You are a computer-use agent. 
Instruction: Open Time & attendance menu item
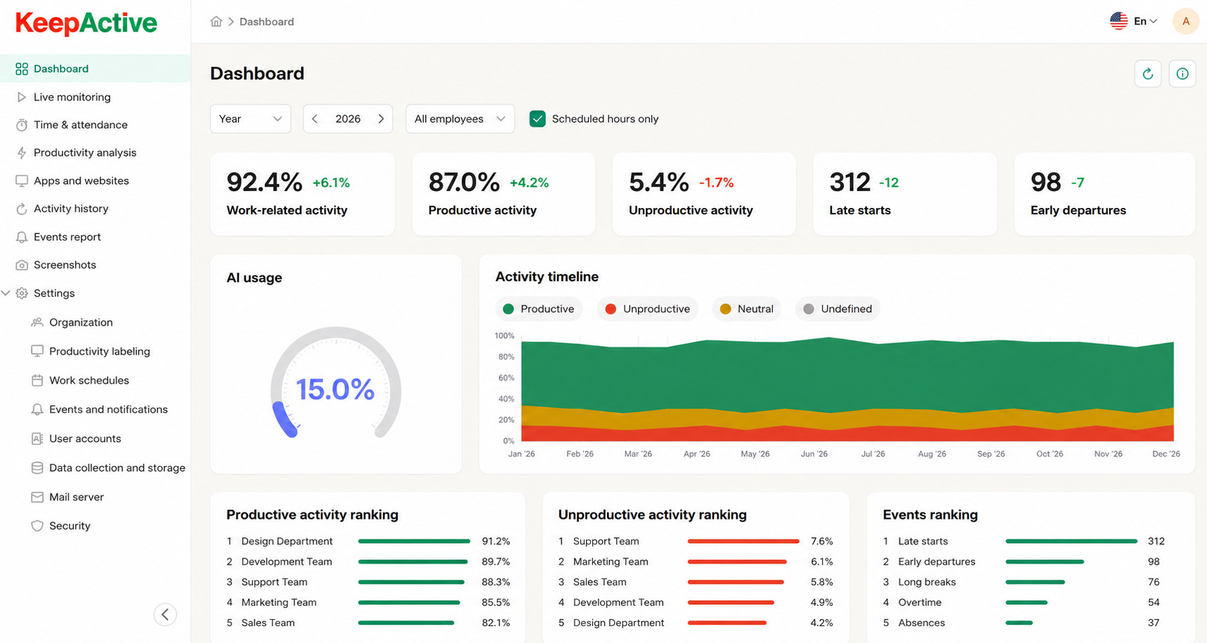[x=95, y=125]
